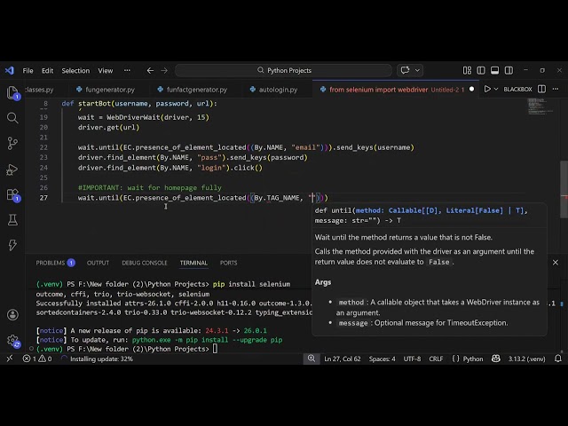This screenshot has height=426, width=568.
Task: Open the View menu
Action: (106, 71)
